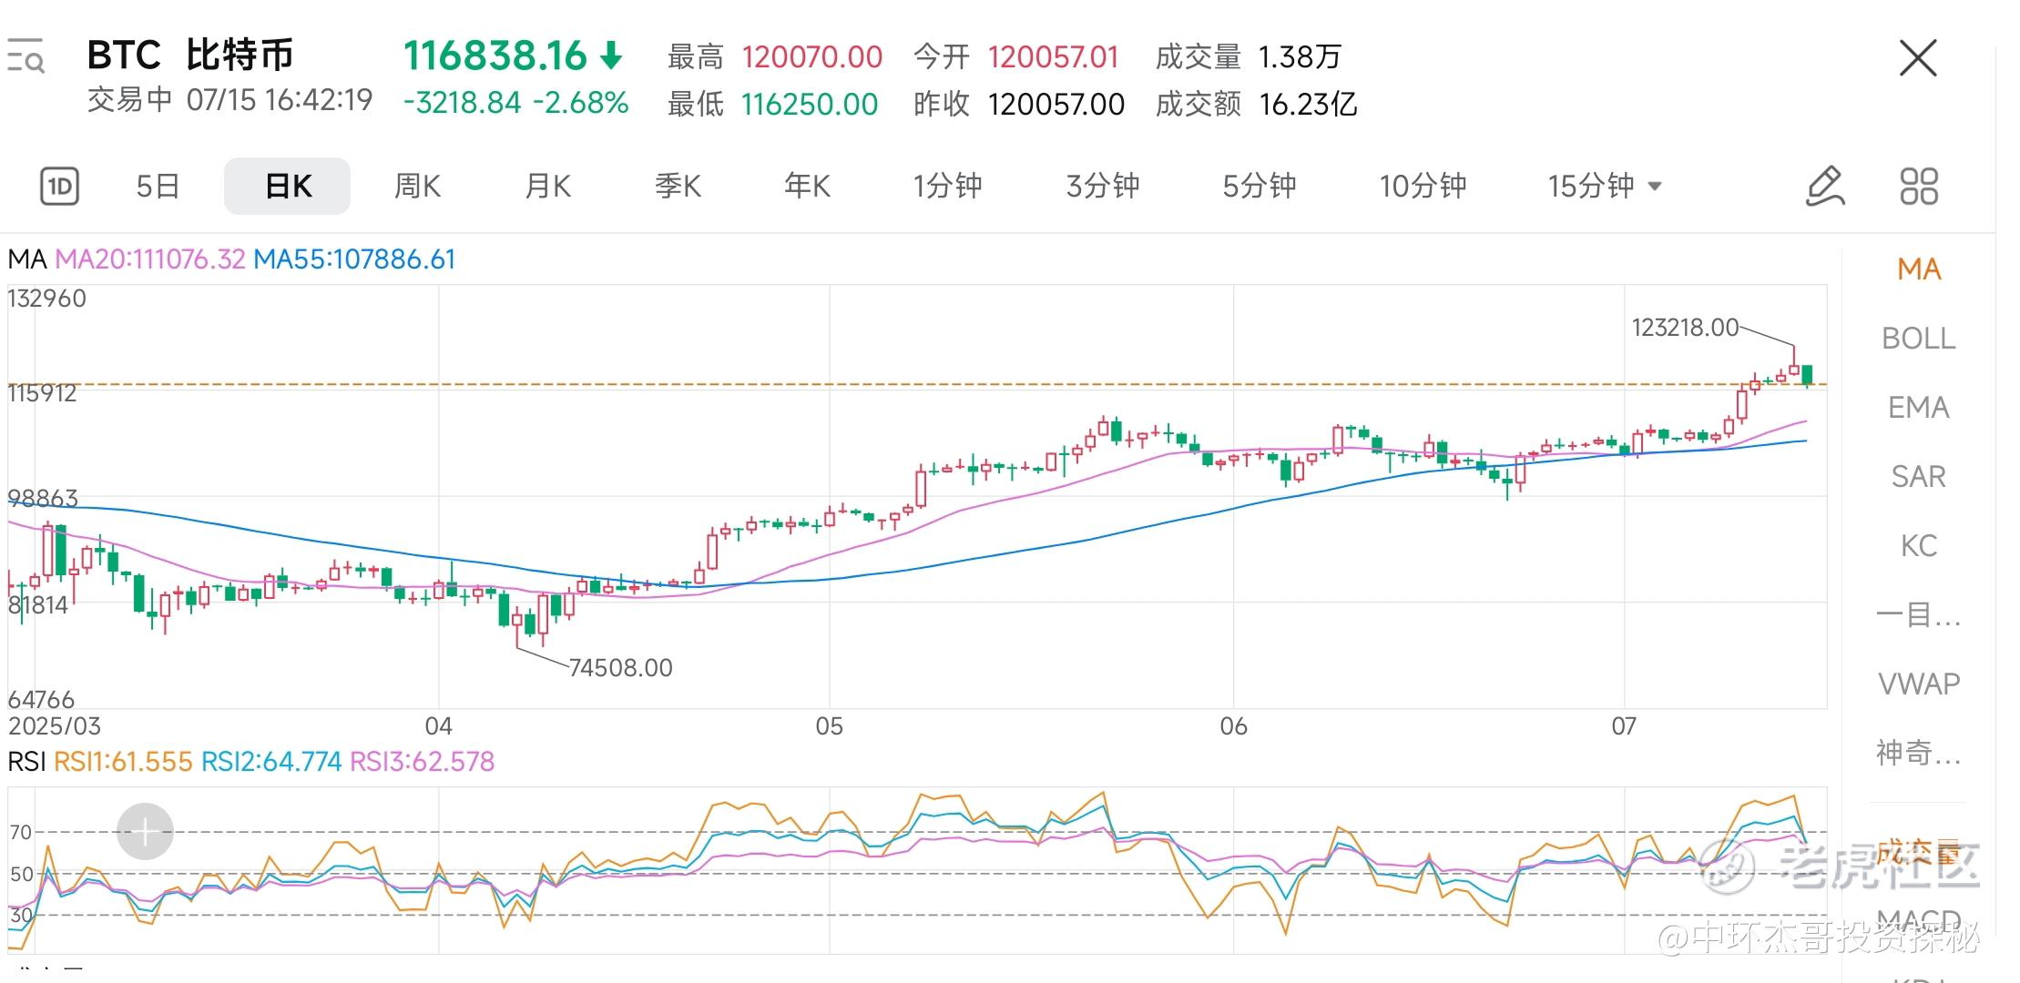Choose the VWAP indicator
The height and width of the screenshot is (983, 2020).
(1918, 684)
